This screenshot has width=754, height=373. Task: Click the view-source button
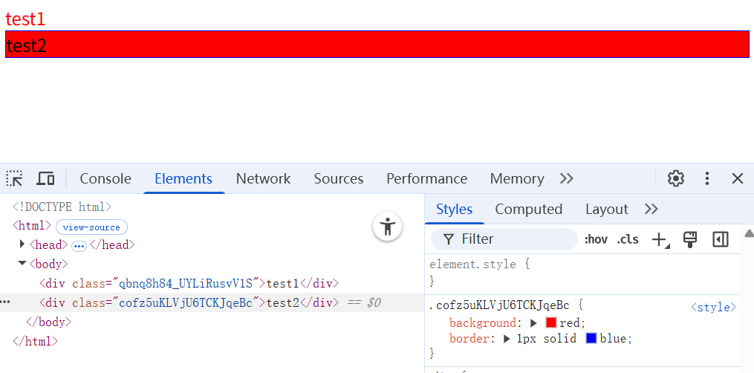[91, 227]
